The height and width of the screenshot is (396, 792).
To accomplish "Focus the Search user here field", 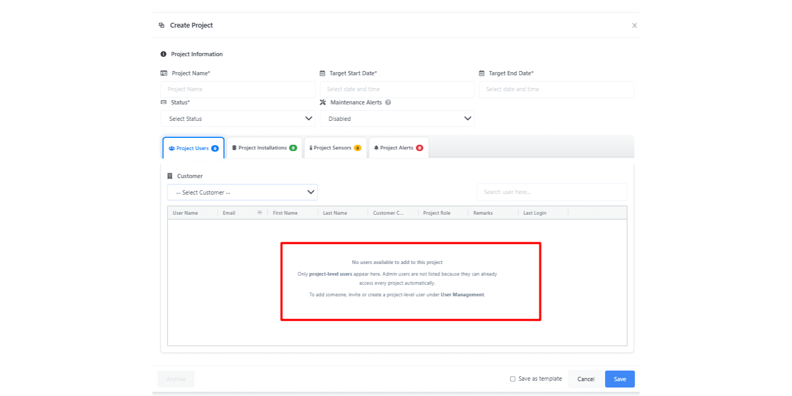I will point(552,192).
